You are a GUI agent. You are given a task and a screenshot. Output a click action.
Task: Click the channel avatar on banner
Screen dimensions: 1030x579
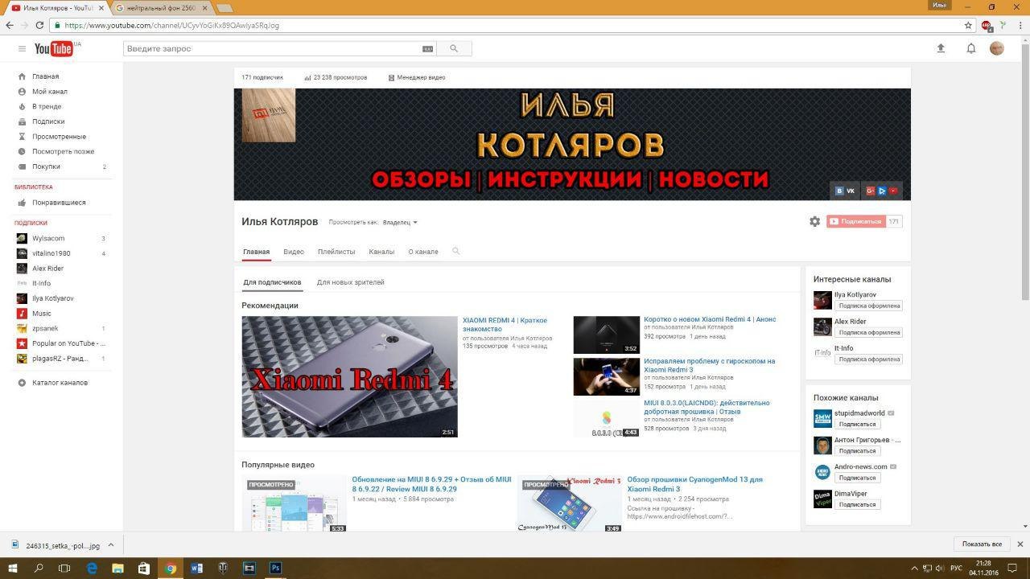click(269, 115)
